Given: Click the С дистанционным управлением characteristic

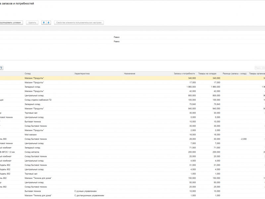Looking at the screenshot, I should tap(89, 196).
